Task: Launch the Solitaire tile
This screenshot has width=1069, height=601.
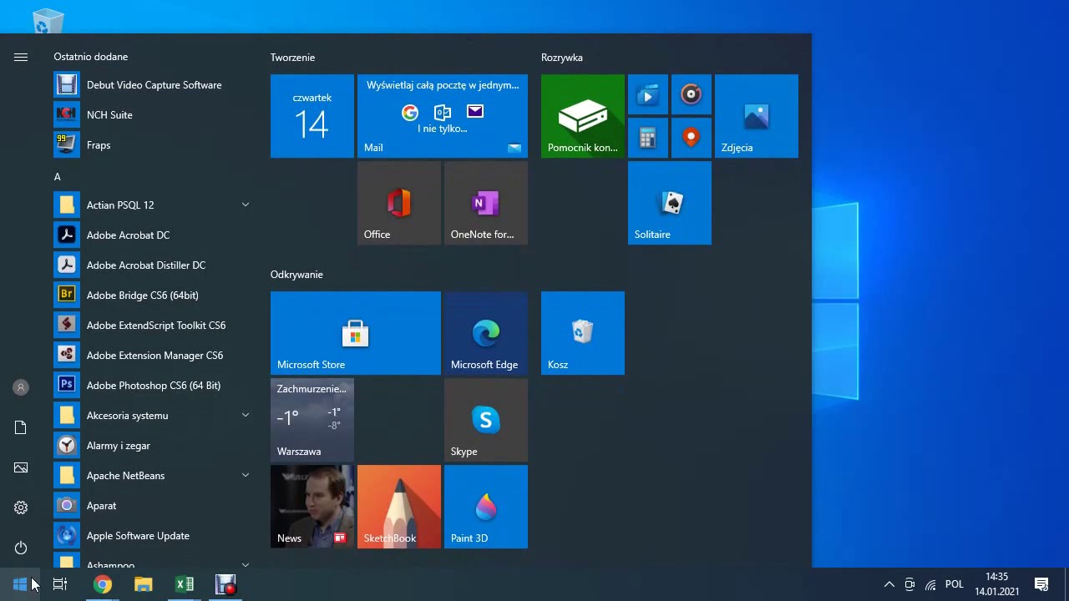Action: pos(670,203)
